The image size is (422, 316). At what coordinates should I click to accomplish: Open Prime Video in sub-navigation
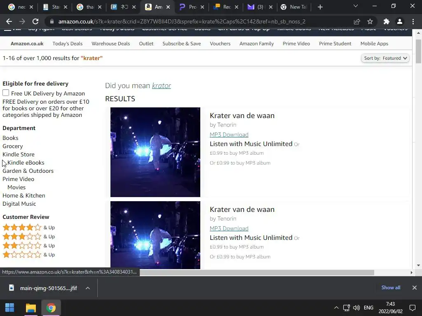coord(296,44)
